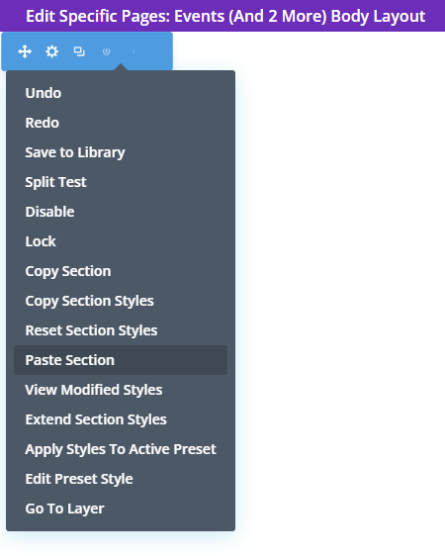Choose the highlighted Paste Section entry
Screen dimensions: 445x556
coord(121,360)
